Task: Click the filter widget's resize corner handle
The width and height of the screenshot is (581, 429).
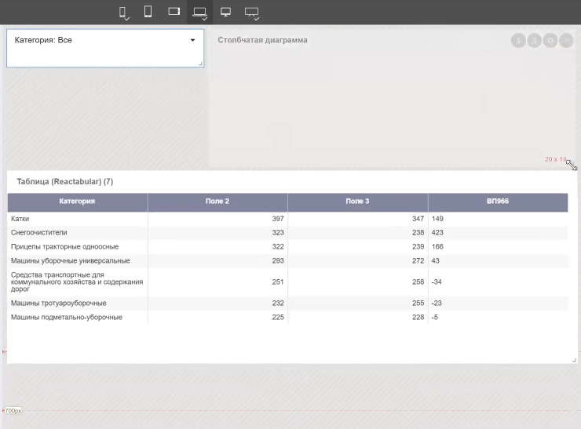Action: click(x=201, y=64)
